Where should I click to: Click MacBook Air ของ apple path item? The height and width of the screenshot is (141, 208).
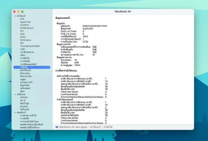coord(73,127)
